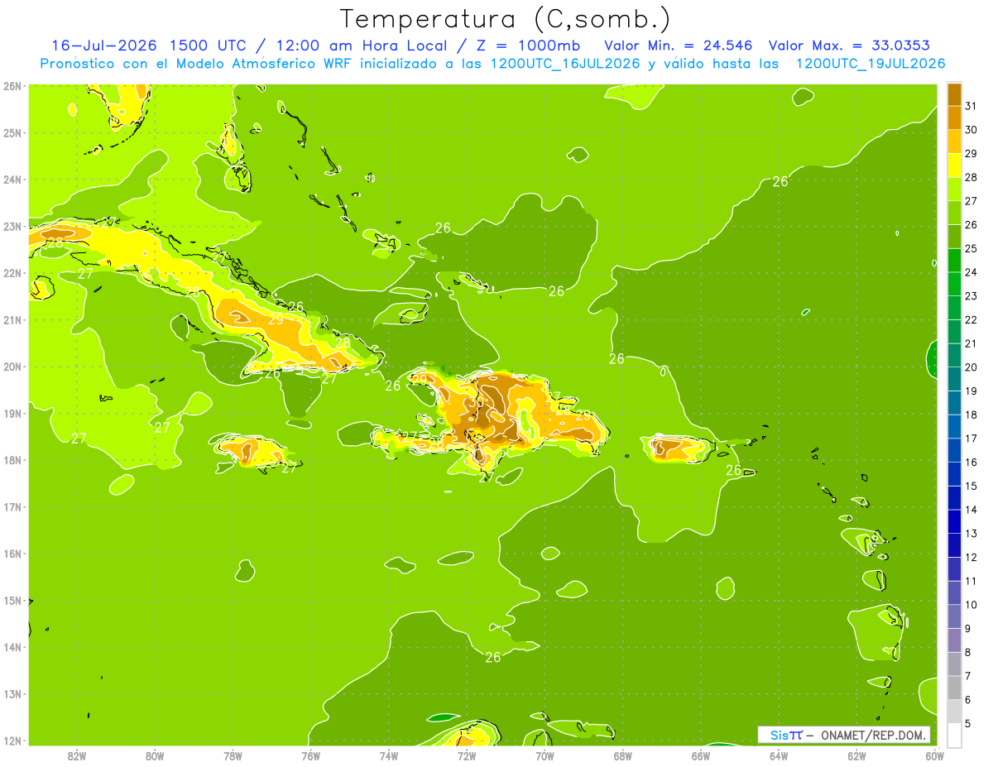The height and width of the screenshot is (767, 993).
Task: Click the color scale number 16
Action: click(x=970, y=463)
